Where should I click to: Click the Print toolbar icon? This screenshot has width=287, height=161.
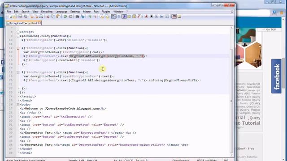coord(41,17)
